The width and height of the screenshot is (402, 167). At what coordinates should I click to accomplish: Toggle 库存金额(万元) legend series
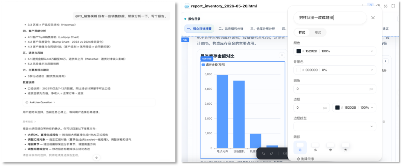pyautogui.click(x=213, y=65)
